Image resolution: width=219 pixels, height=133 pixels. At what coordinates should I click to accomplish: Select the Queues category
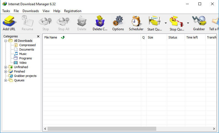tap(19, 80)
